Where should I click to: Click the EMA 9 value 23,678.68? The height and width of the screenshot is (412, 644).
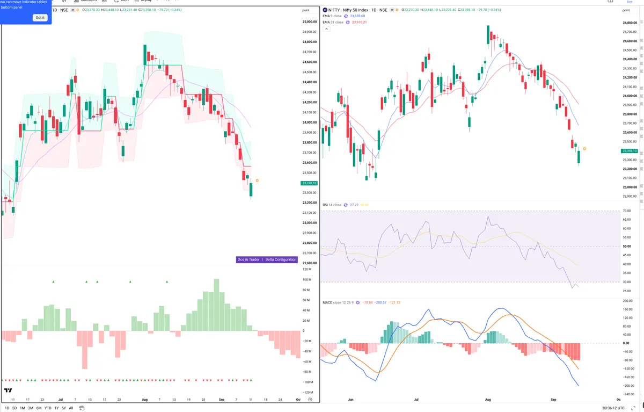357,16
